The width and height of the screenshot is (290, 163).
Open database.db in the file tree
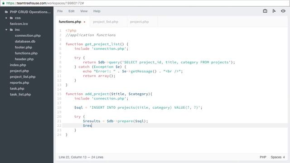point(25,41)
